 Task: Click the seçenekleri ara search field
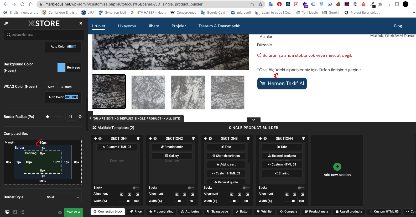(x=44, y=35)
